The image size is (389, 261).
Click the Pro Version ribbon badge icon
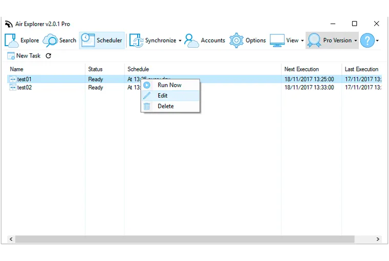click(314, 41)
